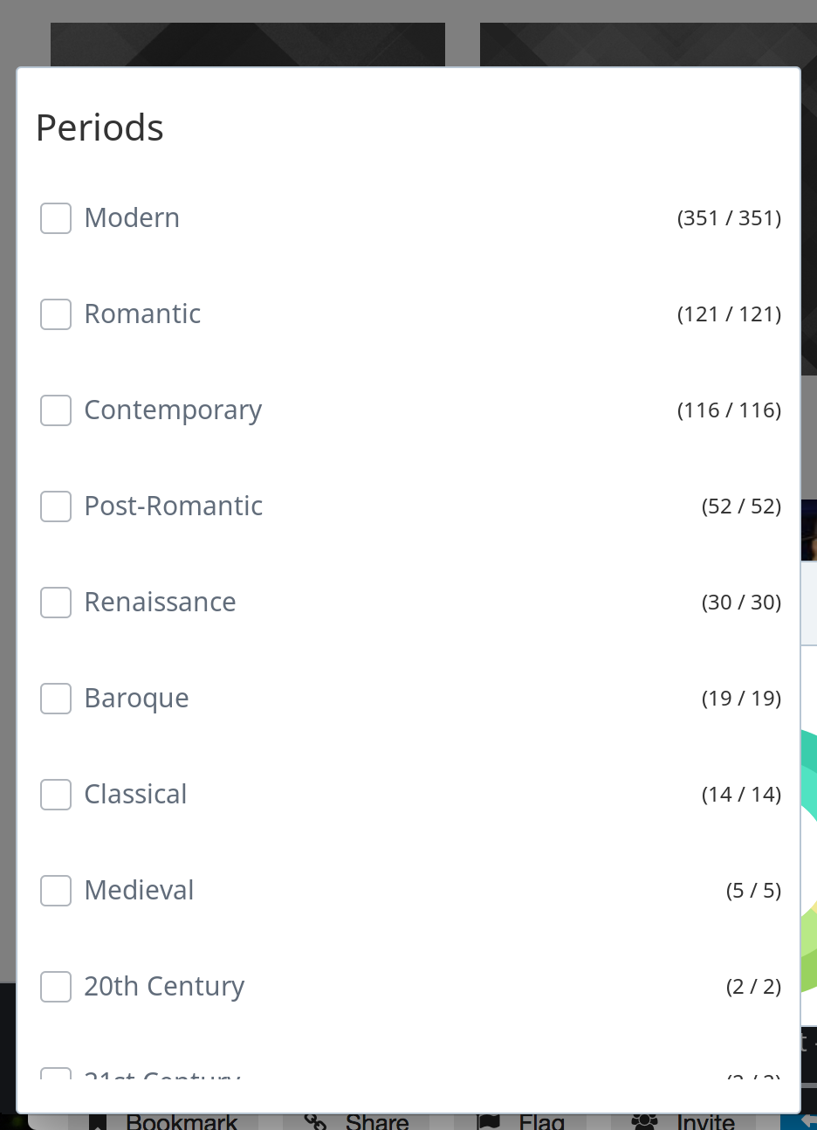Image resolution: width=817 pixels, height=1130 pixels.
Task: Click the Renaissance count (30 / 30)
Action: (741, 603)
